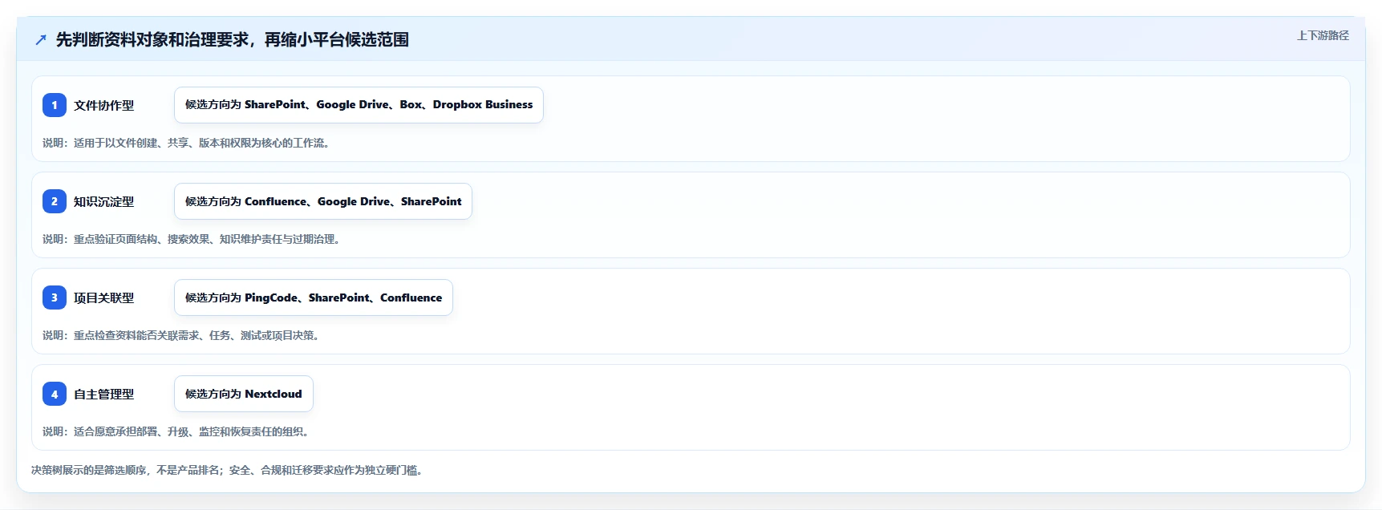
Task: Click the note about 关联需求、任务、测试
Action: tap(181, 335)
